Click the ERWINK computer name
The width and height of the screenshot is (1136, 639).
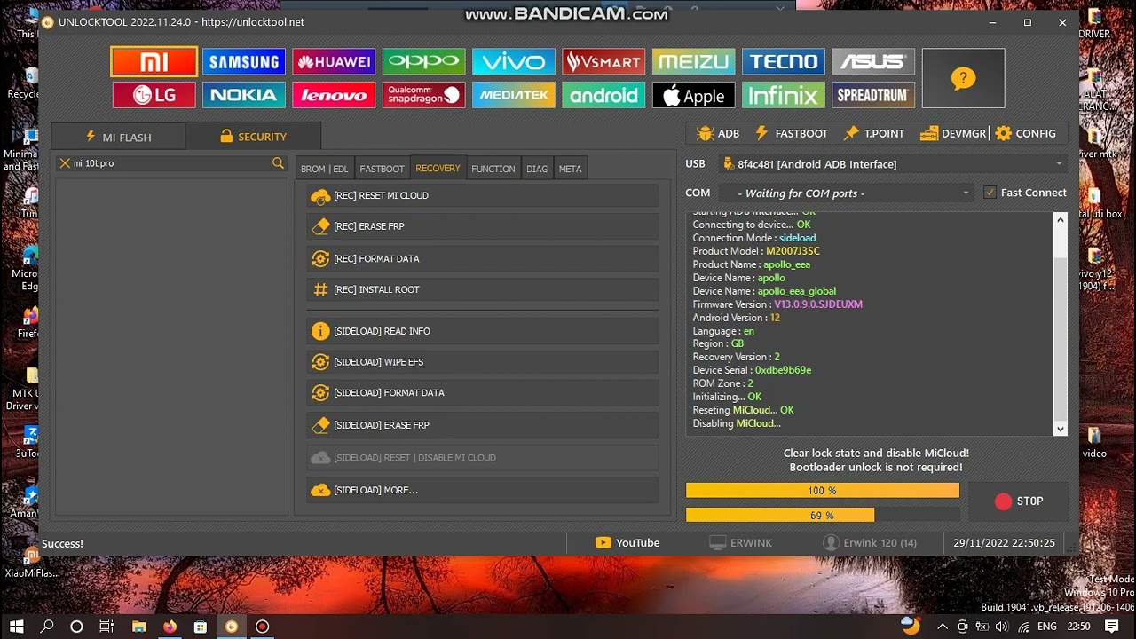click(x=741, y=543)
